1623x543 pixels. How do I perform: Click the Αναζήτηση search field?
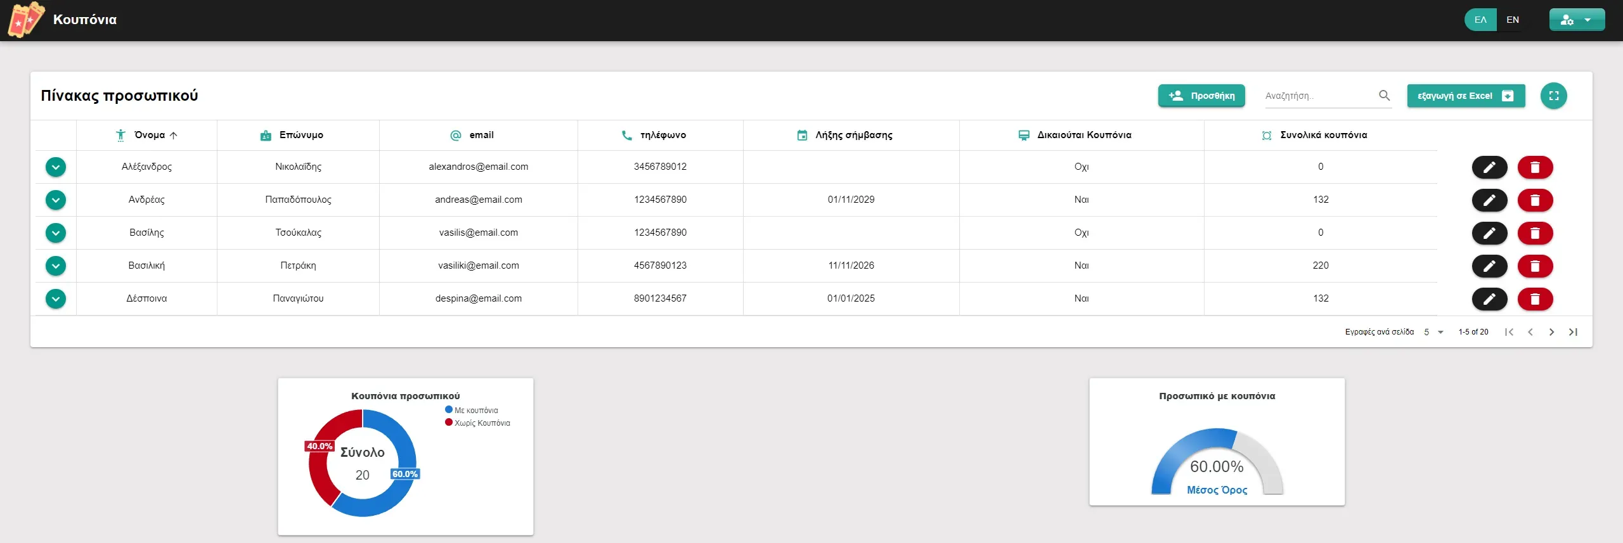point(1319,96)
